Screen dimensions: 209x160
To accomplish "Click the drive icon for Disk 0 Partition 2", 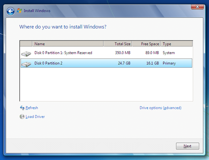I will tap(26, 64).
